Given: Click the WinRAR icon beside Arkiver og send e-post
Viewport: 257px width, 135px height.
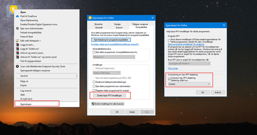Looking at the screenshot, I should 18,53.
